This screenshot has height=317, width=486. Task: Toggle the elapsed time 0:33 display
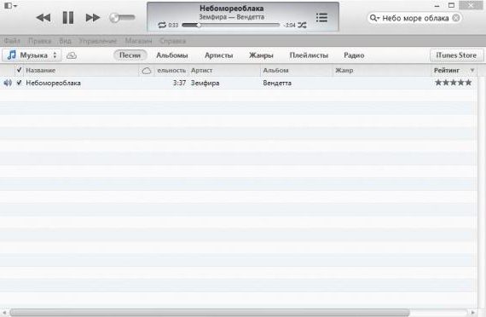click(x=173, y=25)
